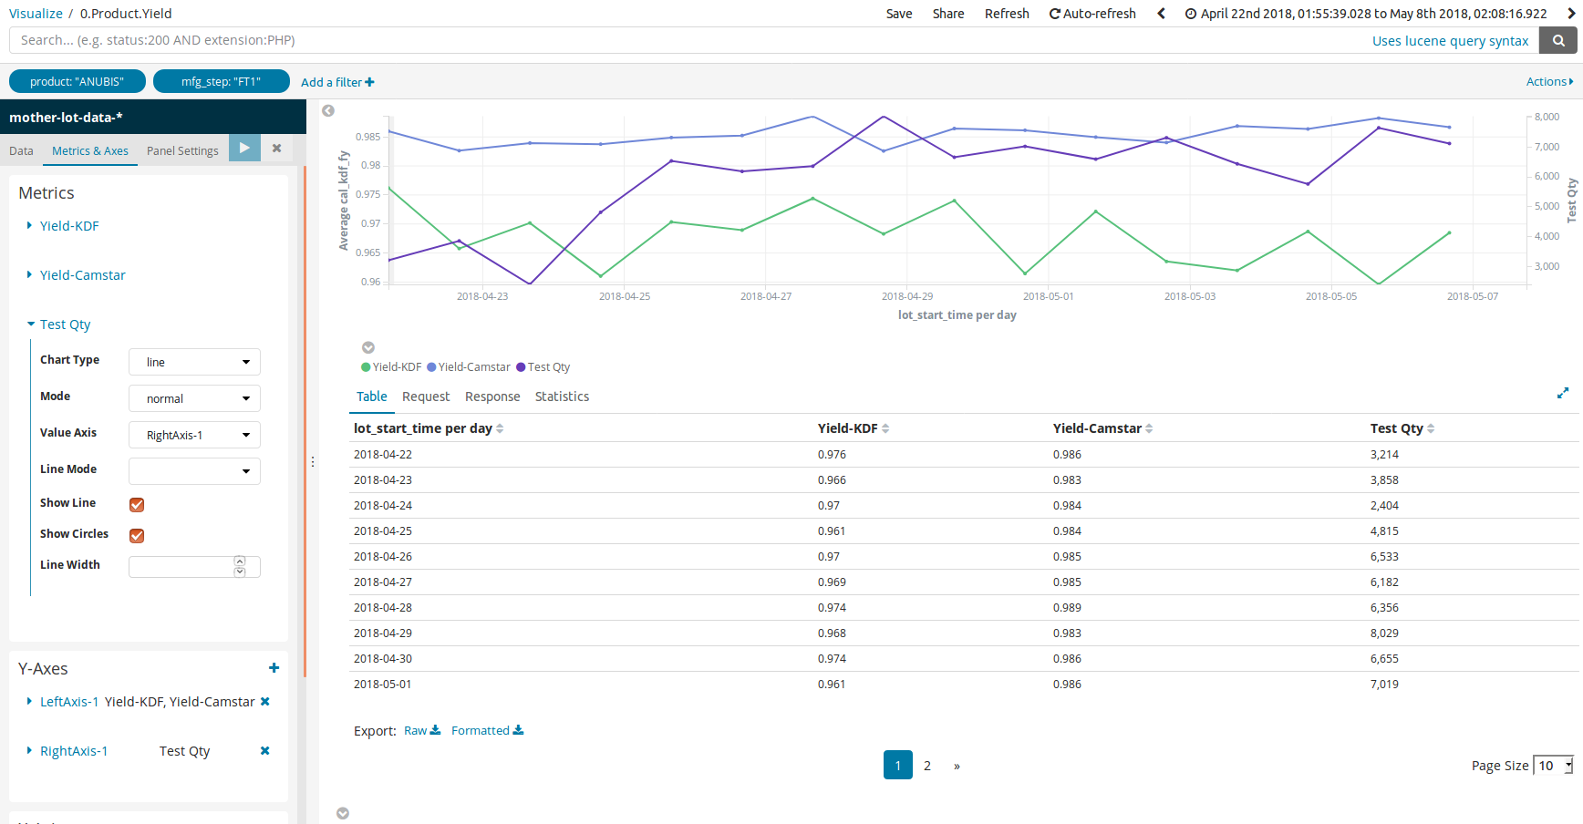Collapse the spy panel with the bottom arrow

click(x=343, y=813)
